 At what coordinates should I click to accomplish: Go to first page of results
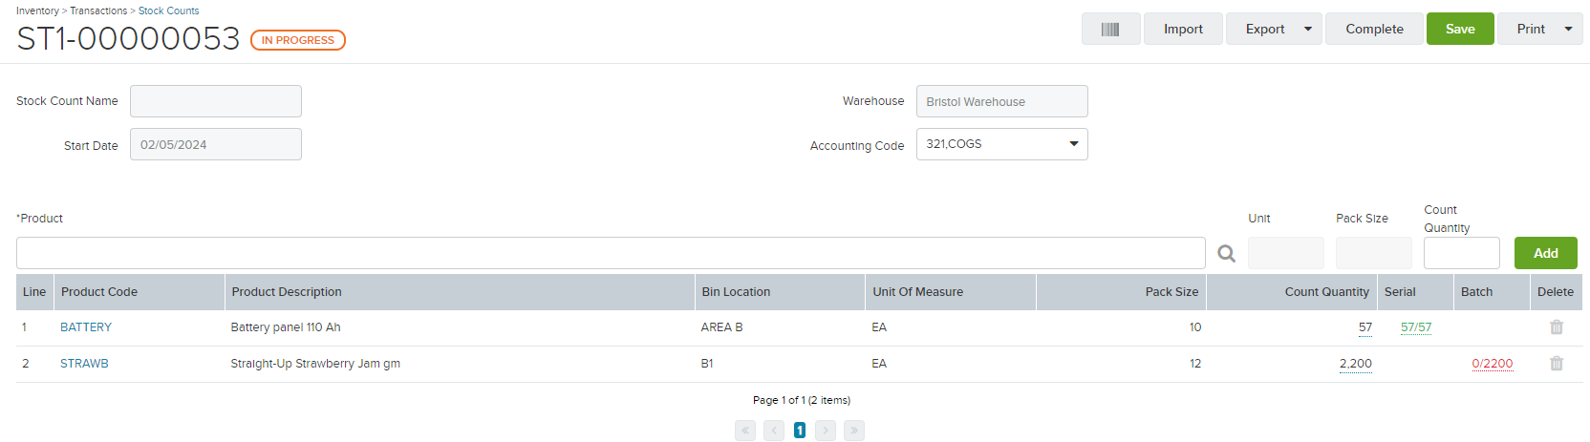coord(745,431)
